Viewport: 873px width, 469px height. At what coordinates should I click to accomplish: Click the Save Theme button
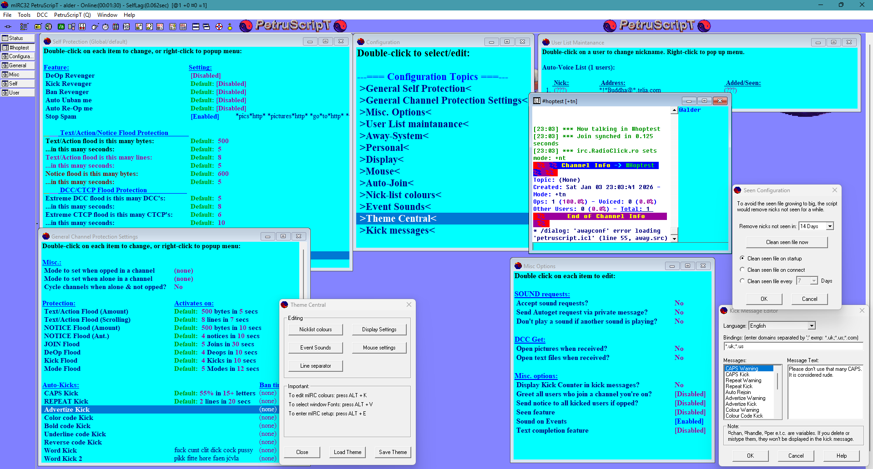pos(393,452)
